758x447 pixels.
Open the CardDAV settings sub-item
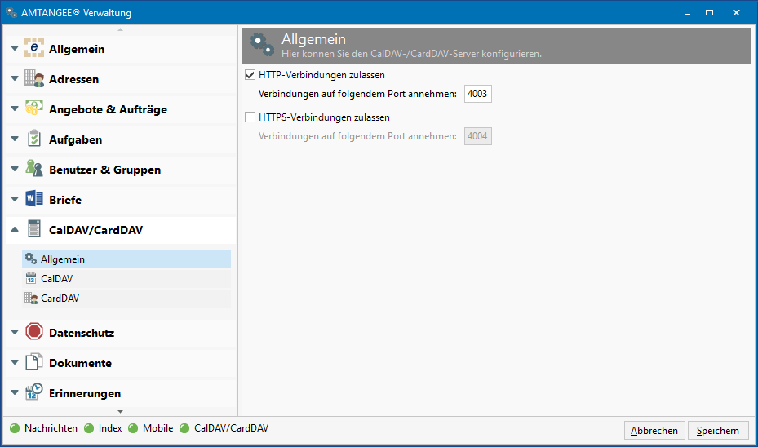pos(126,299)
